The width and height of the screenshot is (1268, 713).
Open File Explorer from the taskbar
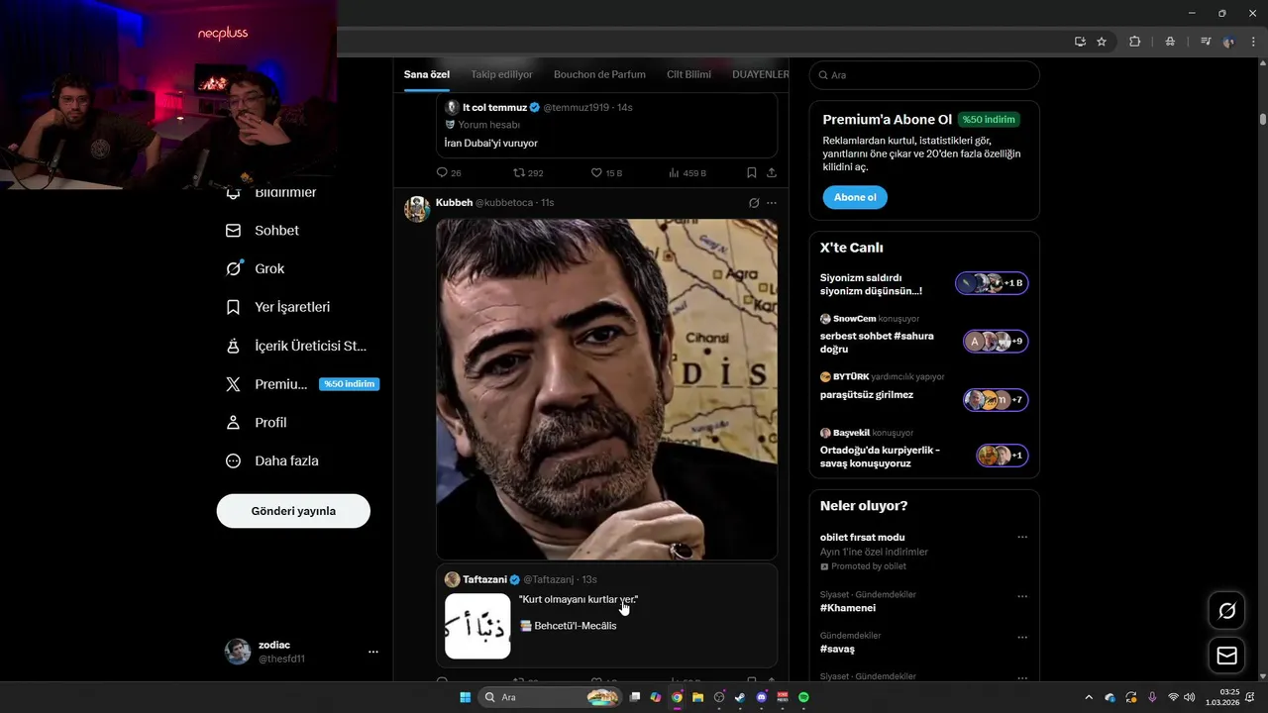[x=698, y=697]
